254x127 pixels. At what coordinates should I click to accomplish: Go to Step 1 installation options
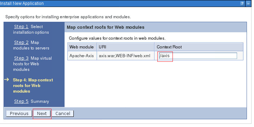pos(21,27)
